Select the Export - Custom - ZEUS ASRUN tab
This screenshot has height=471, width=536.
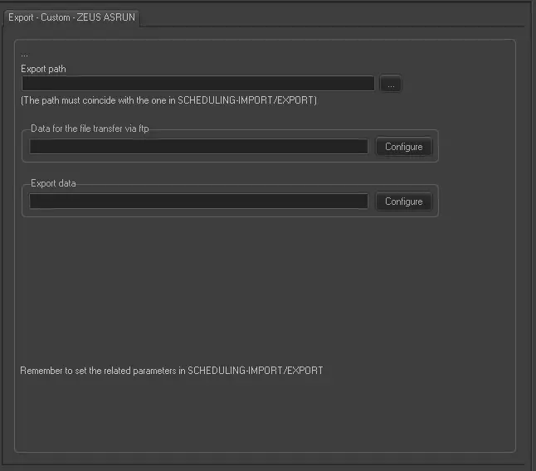click(71, 17)
